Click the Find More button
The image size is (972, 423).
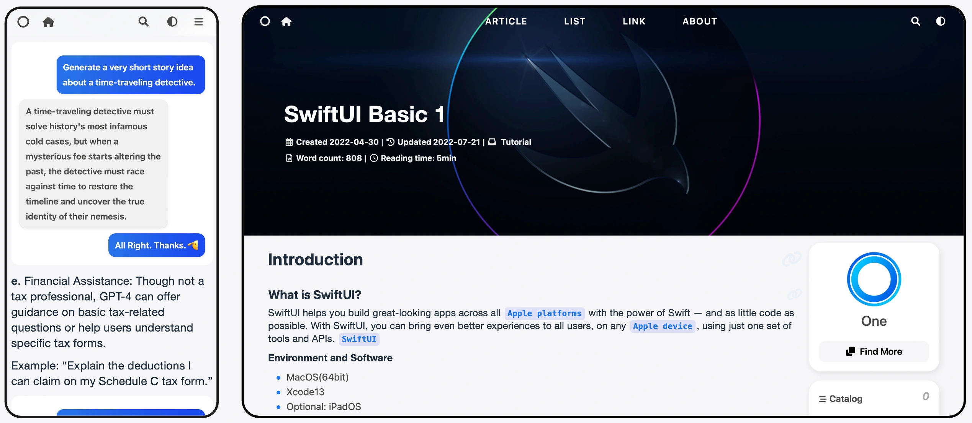click(x=874, y=351)
